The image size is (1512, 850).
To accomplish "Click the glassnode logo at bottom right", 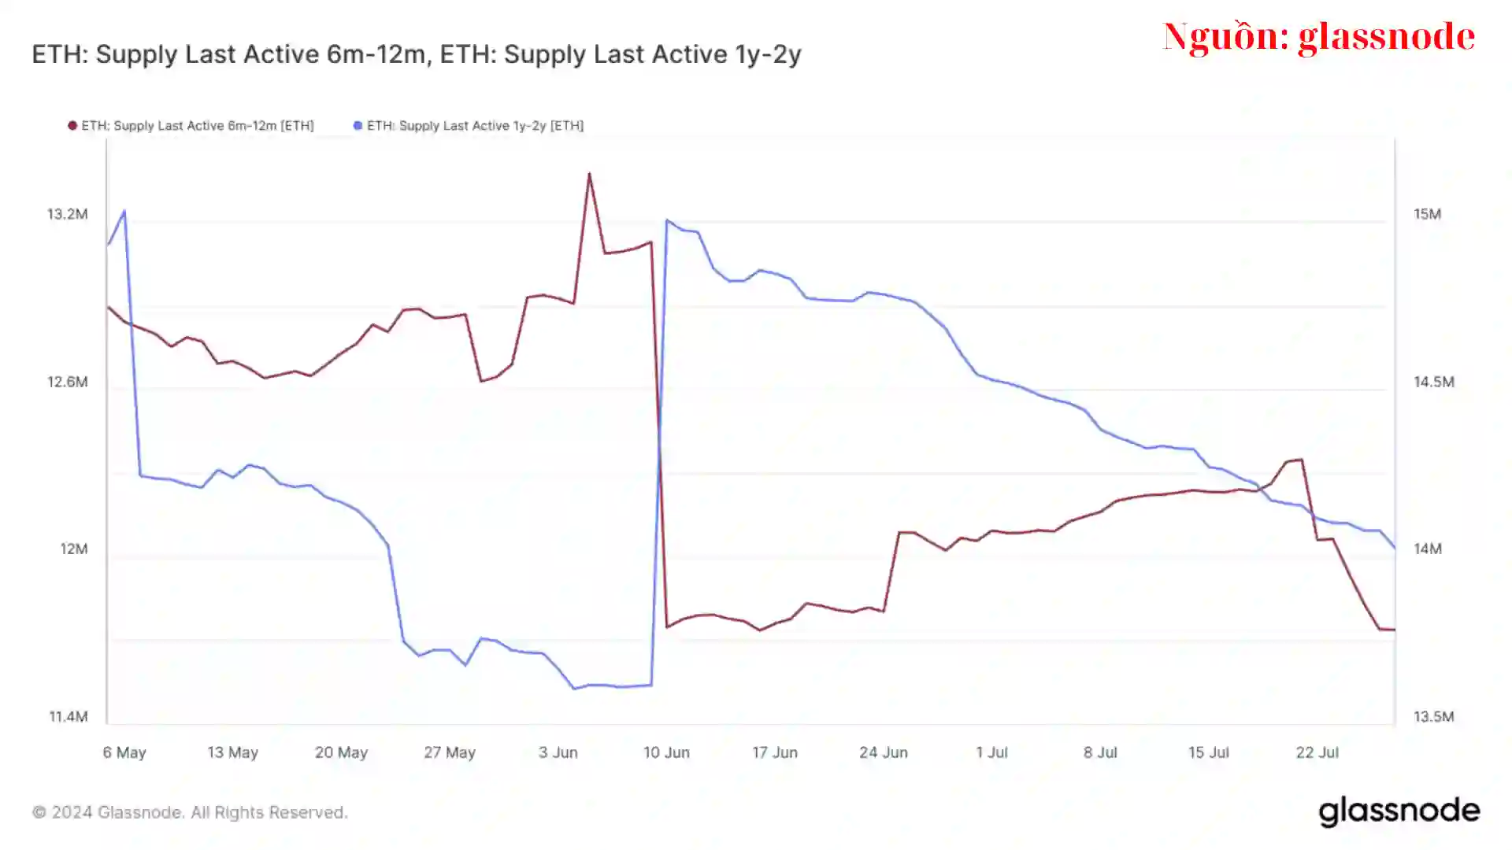I will (x=1399, y=811).
